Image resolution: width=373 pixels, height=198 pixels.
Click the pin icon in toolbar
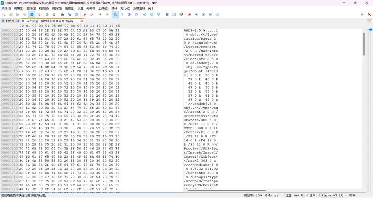362,14
